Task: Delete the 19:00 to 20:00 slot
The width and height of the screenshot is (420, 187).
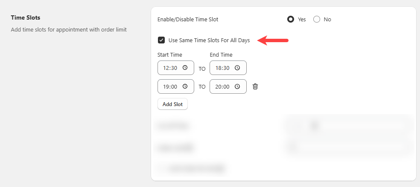Action: 255,86
